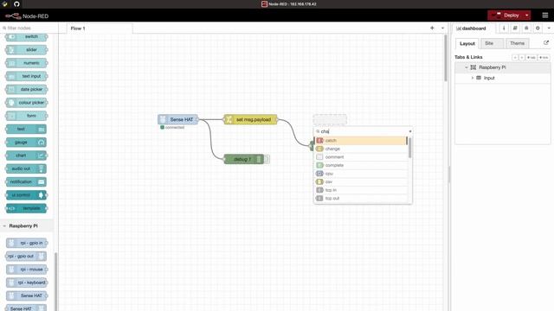Click the canvas vertical scrollbar
Viewport: 554px width, 311px height.
446,58
